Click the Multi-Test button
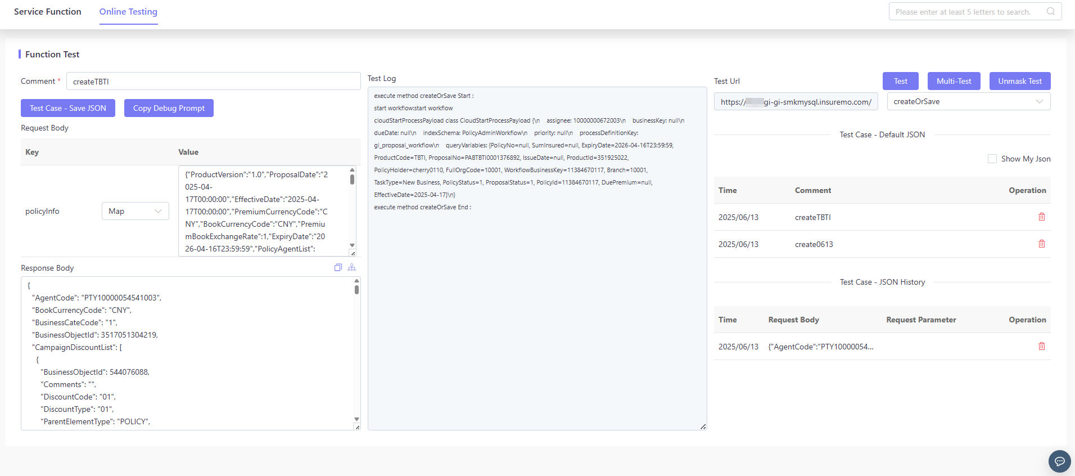The image size is (1075, 476). pyautogui.click(x=954, y=81)
